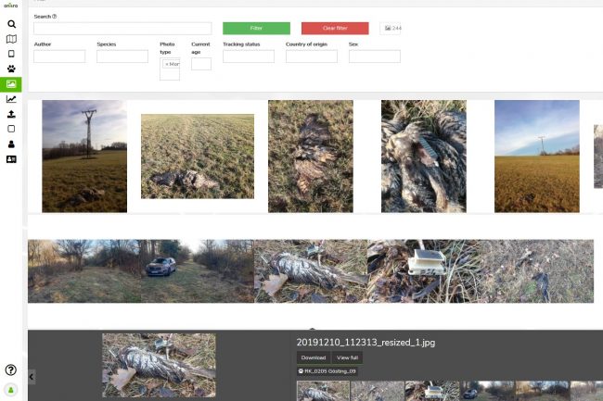Open the Tracking status filter dropdown

pos(248,56)
